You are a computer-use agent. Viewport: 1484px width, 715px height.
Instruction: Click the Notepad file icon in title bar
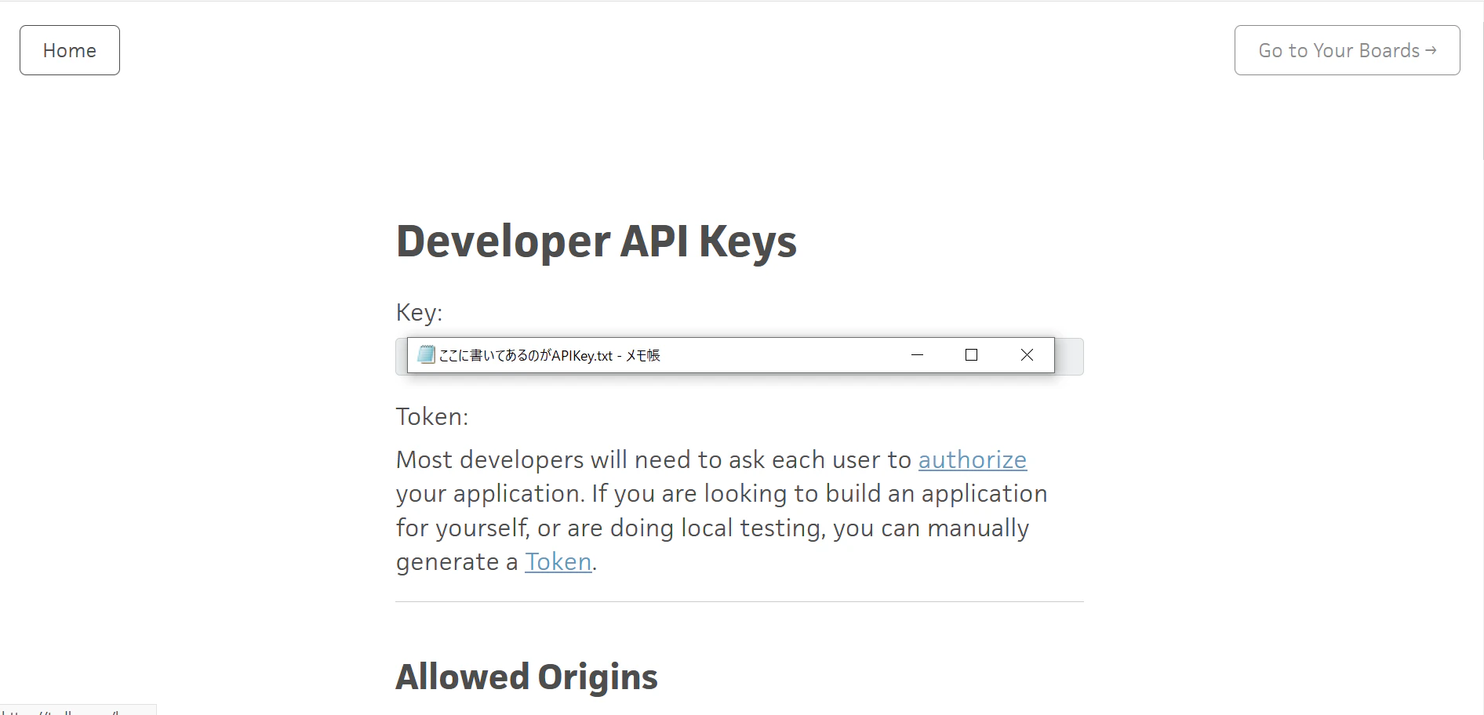click(426, 354)
